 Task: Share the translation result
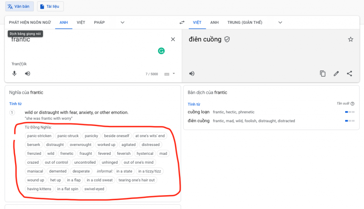349,74
